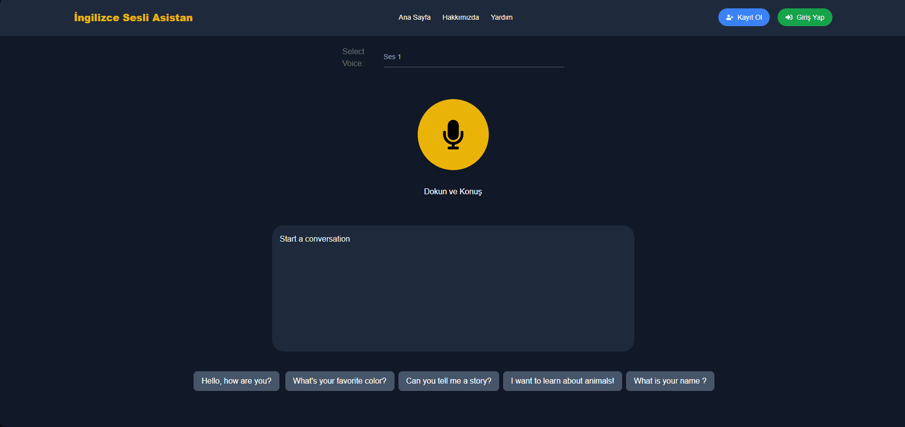The height and width of the screenshot is (427, 905).
Task: Click the İngilizce Sesli Asistan logo
Action: pyautogui.click(x=133, y=17)
